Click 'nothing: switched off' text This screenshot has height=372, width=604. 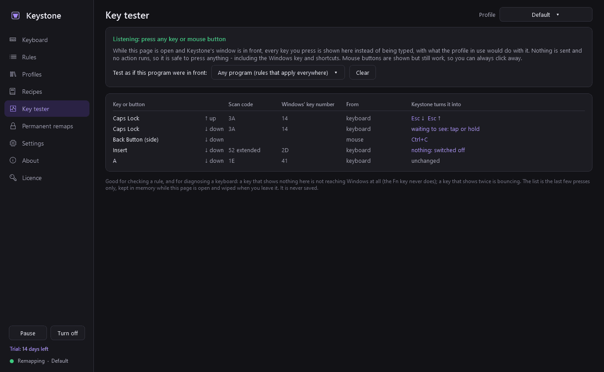(x=438, y=150)
